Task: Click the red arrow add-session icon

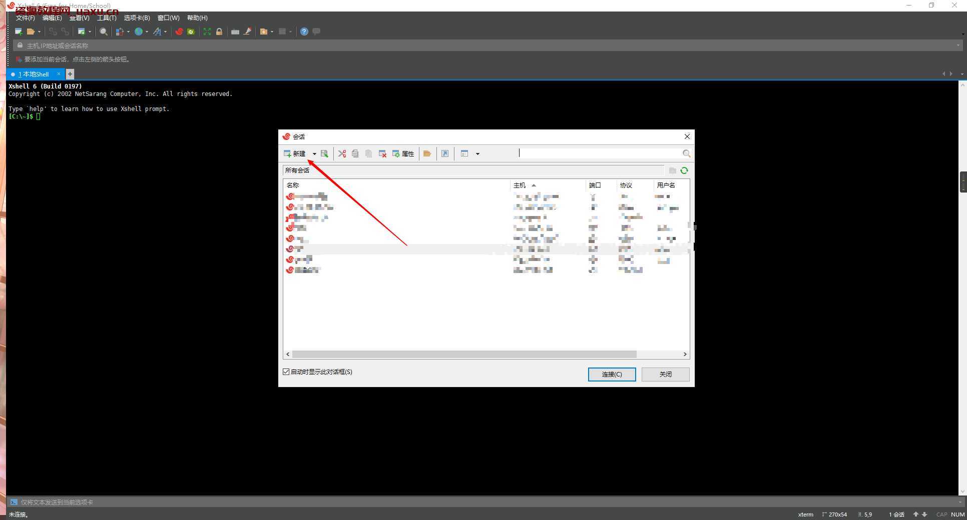Action: [19, 59]
